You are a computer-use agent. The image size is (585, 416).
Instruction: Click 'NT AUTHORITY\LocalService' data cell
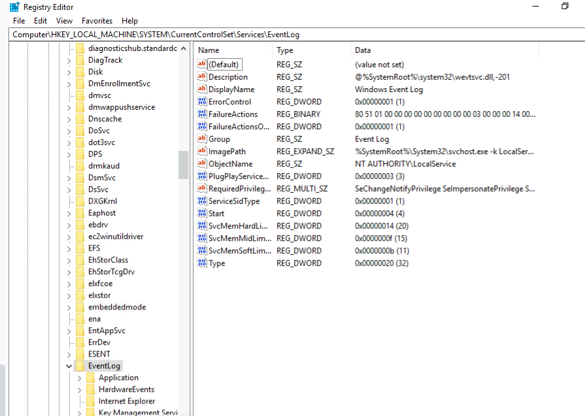click(x=405, y=164)
